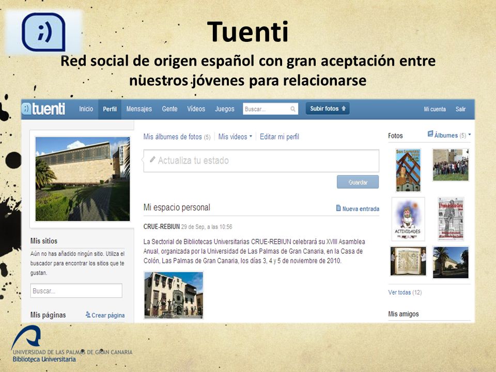Open the San Lorenzo 2010 poster thumbnail
Screen dimensions: 496x372
click(408, 170)
